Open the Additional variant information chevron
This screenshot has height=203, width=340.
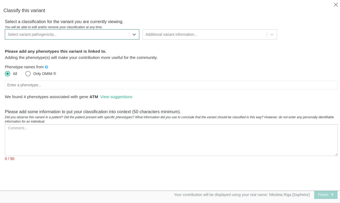(x=272, y=34)
